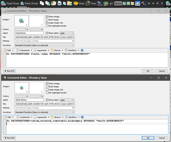Click Label field containing Other Drives

pyautogui.click(x=29, y=100)
